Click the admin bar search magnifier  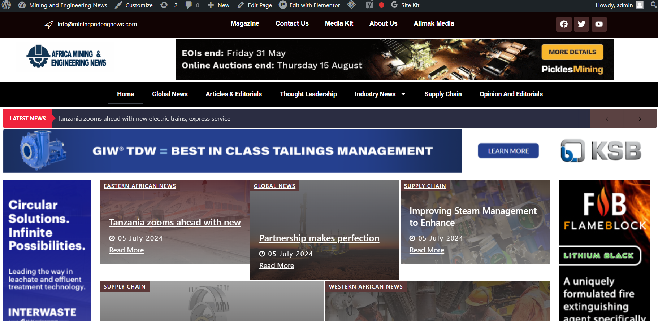coord(654,5)
